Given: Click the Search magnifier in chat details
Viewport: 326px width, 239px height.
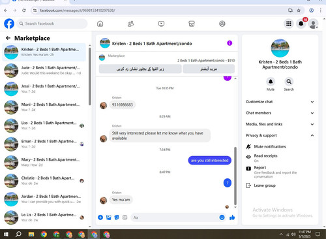Looking at the screenshot, I should (289, 82).
